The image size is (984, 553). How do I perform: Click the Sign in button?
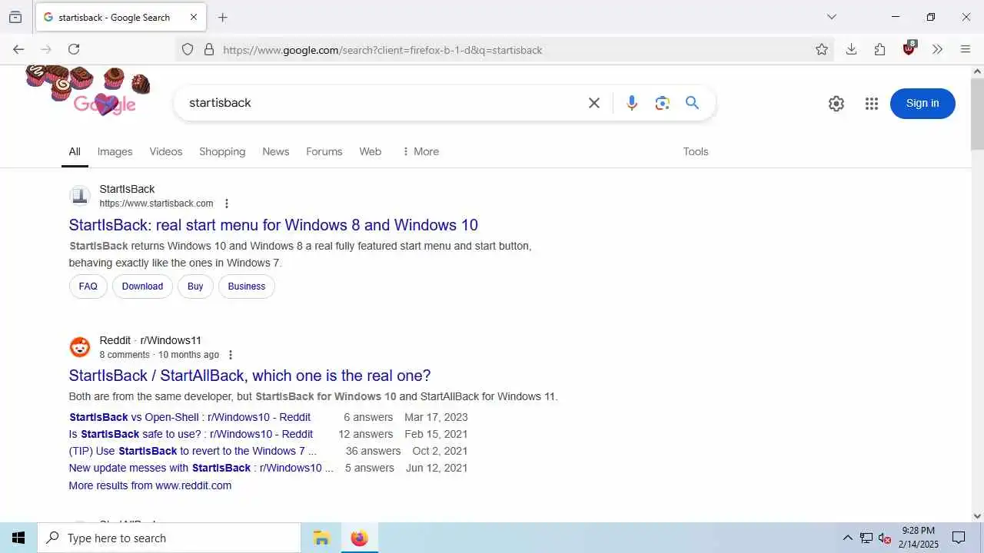[922, 104]
